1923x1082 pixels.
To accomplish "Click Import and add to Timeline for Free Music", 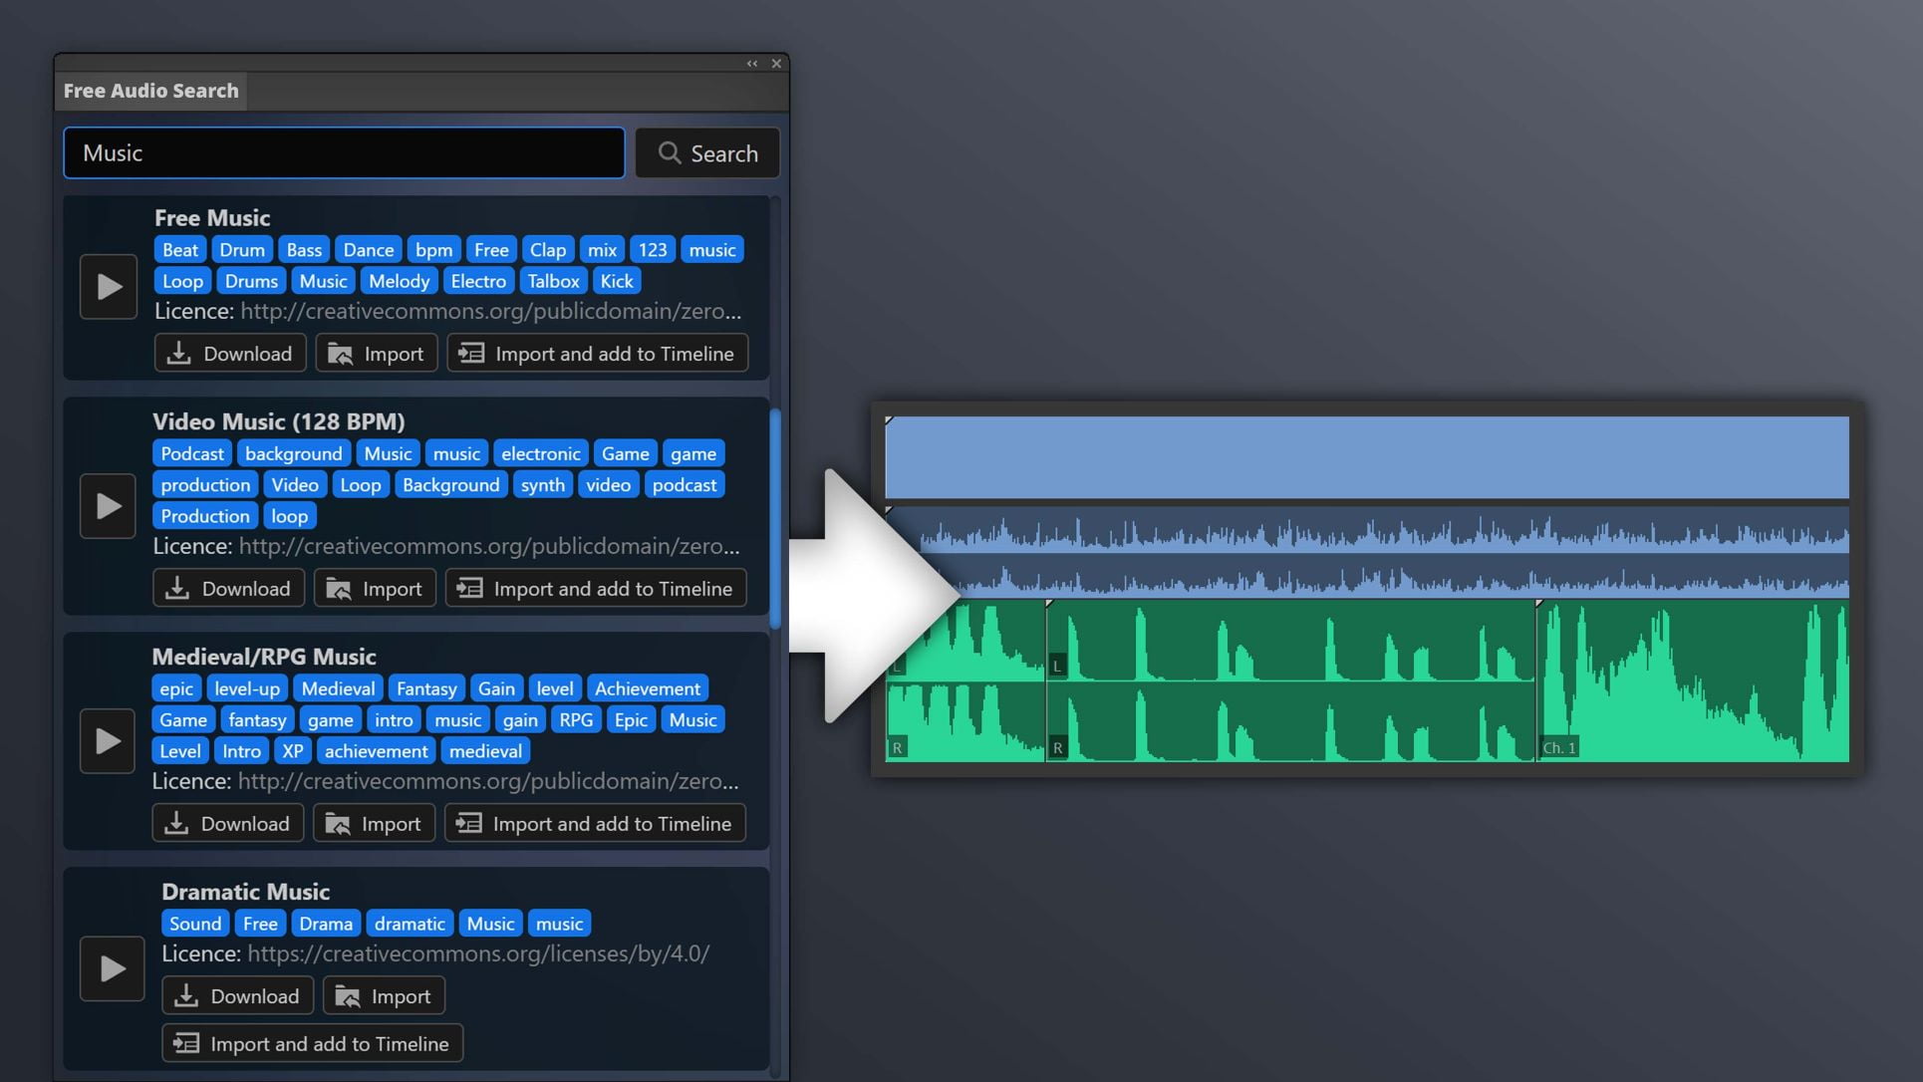I will [x=597, y=353].
